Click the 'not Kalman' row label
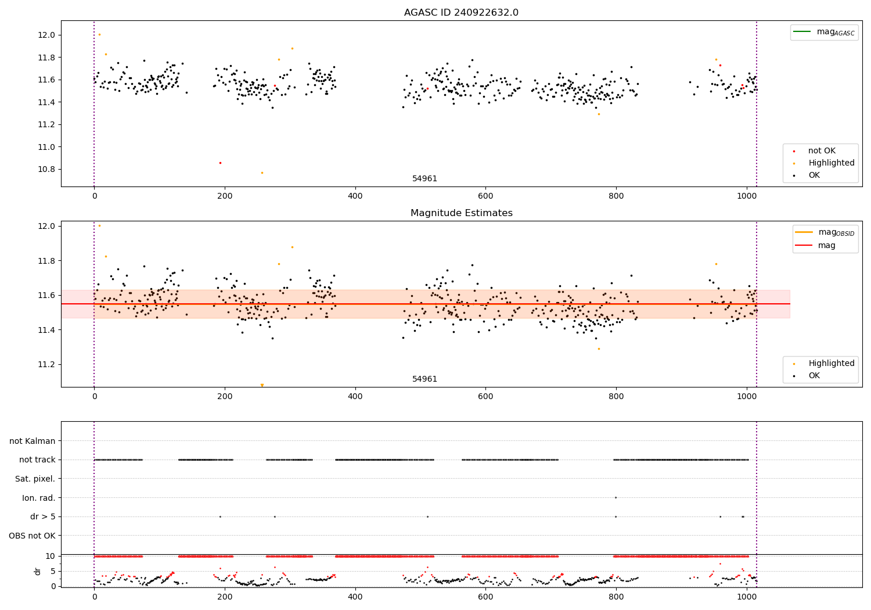This screenshot has width=871, height=610. [33, 441]
